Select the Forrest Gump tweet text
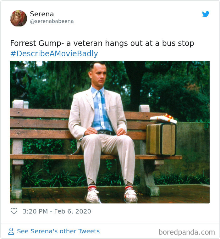This screenshot has width=220, height=239. pyautogui.click(x=102, y=43)
